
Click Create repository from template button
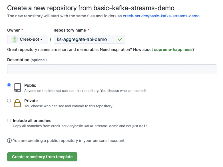pyautogui.click(x=42, y=157)
